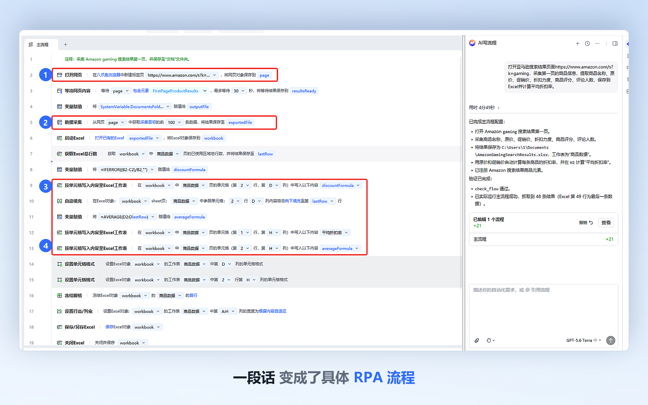This screenshot has width=648, height=405.
Task: Click the 查看 button
Action: [606, 222]
